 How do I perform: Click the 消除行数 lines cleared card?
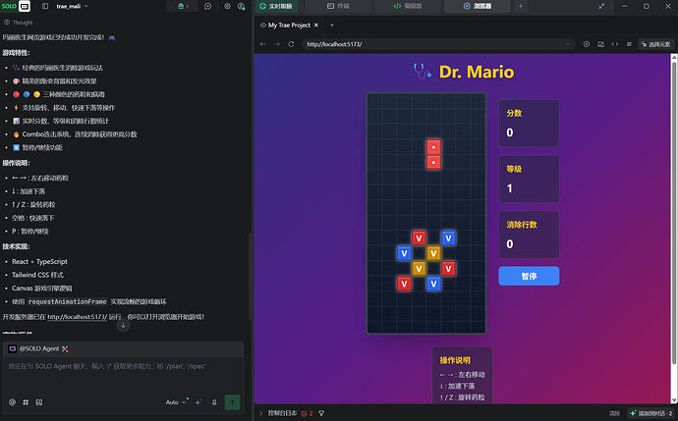tap(529, 235)
